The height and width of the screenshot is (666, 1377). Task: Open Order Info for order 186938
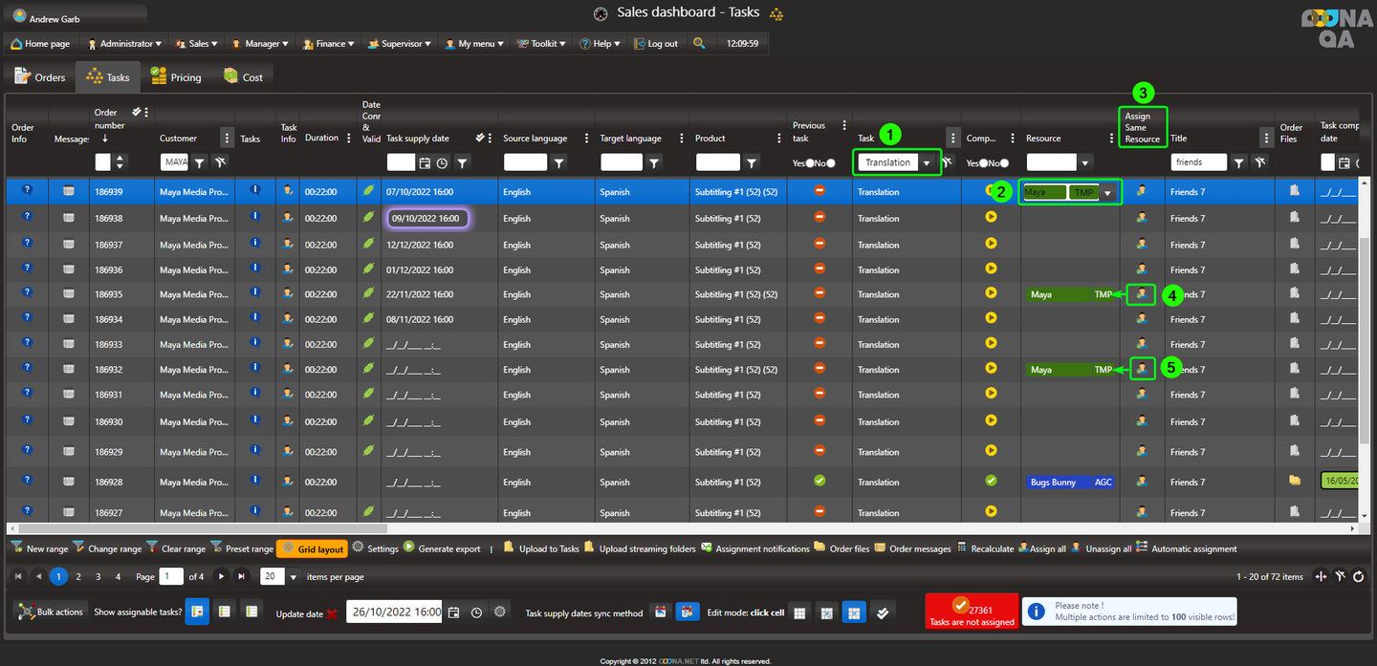pyautogui.click(x=27, y=217)
